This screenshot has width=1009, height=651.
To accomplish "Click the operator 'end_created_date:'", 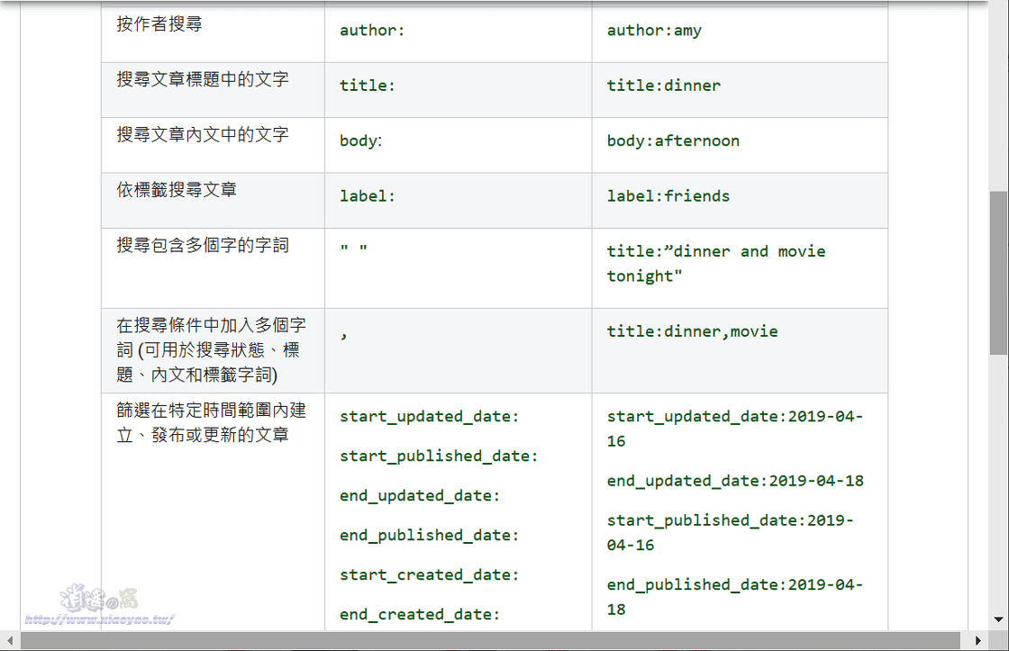I will point(420,615).
